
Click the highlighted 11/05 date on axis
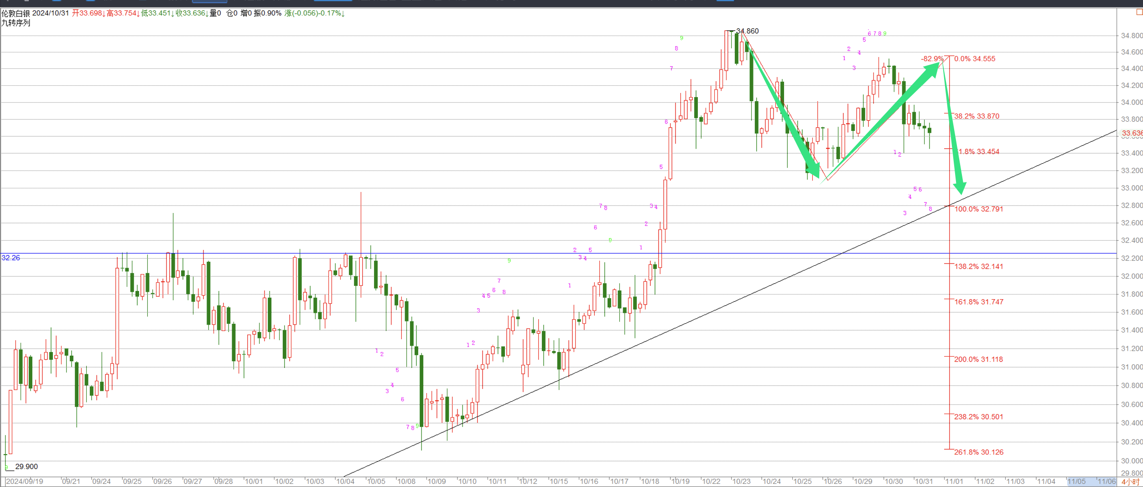[1076, 482]
